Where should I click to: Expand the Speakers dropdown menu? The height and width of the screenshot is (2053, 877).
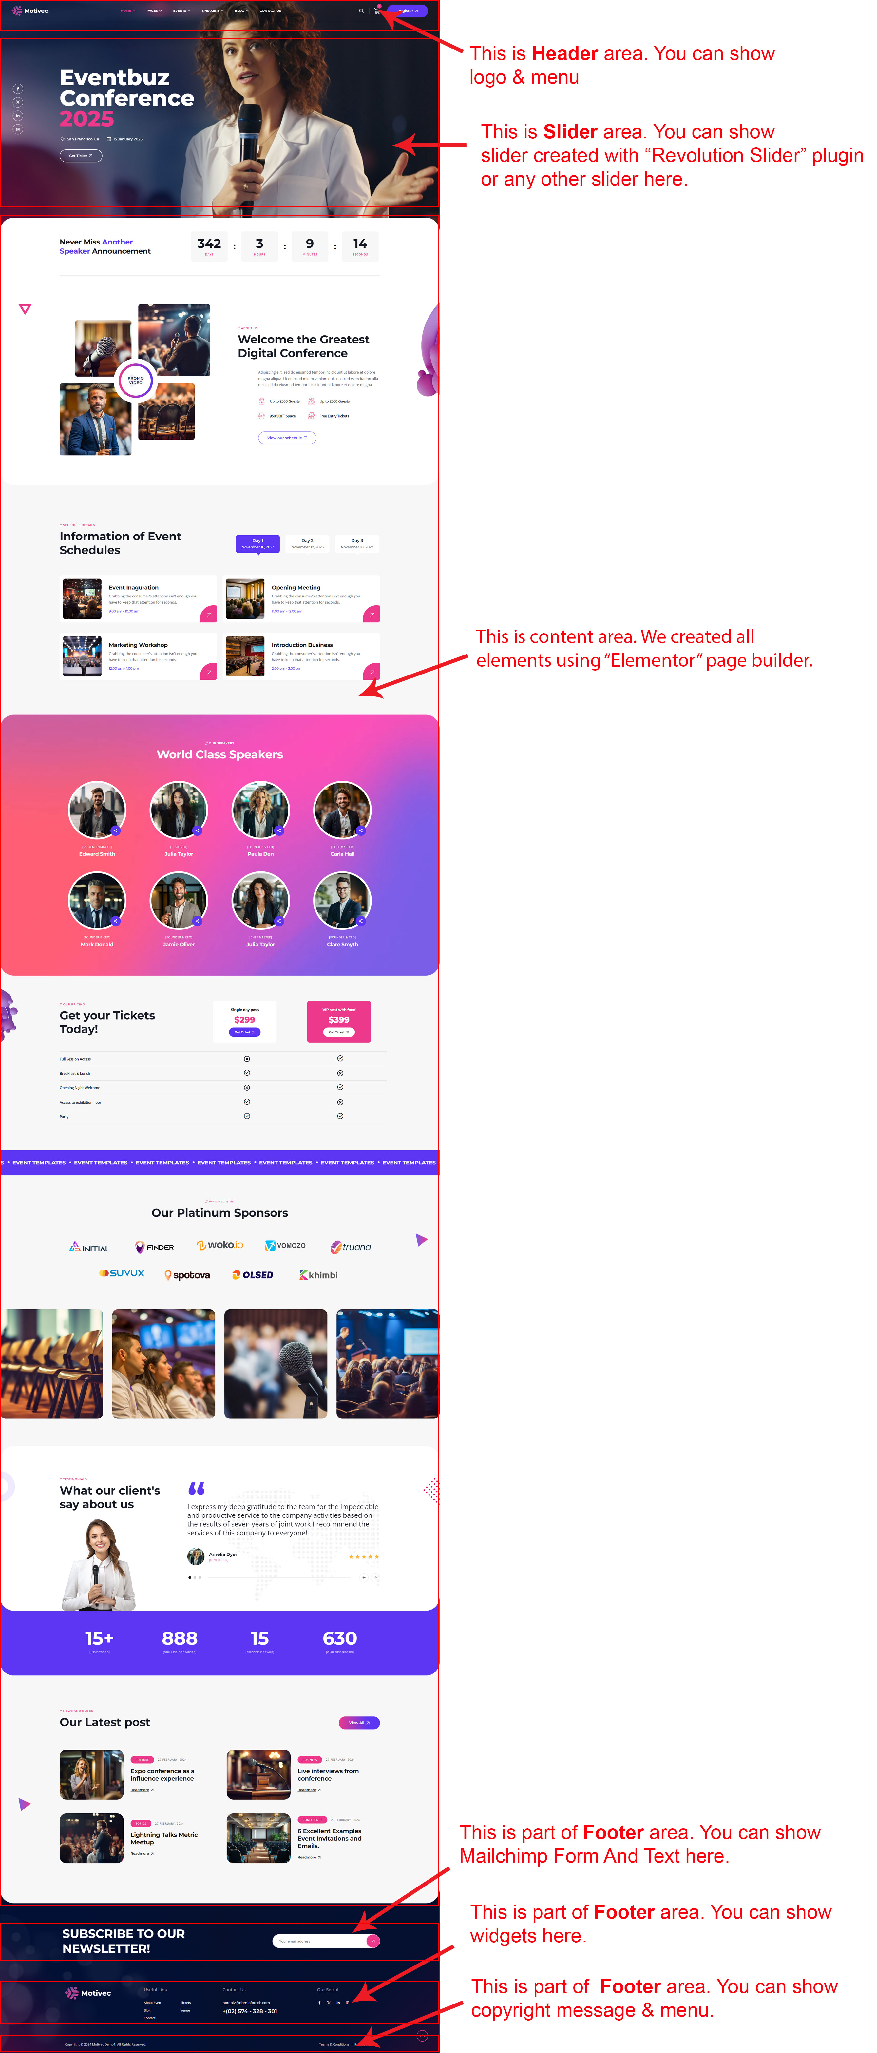212,11
